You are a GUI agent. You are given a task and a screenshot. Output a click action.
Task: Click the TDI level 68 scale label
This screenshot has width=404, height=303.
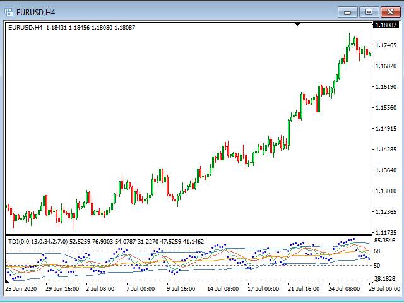(x=377, y=251)
